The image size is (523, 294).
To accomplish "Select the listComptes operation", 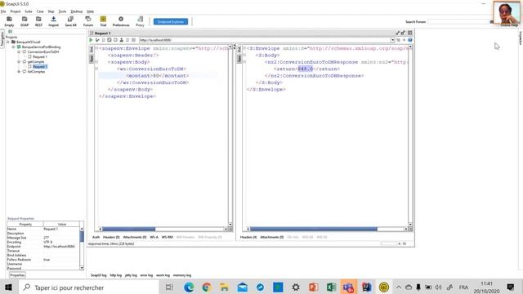I will click(36, 72).
